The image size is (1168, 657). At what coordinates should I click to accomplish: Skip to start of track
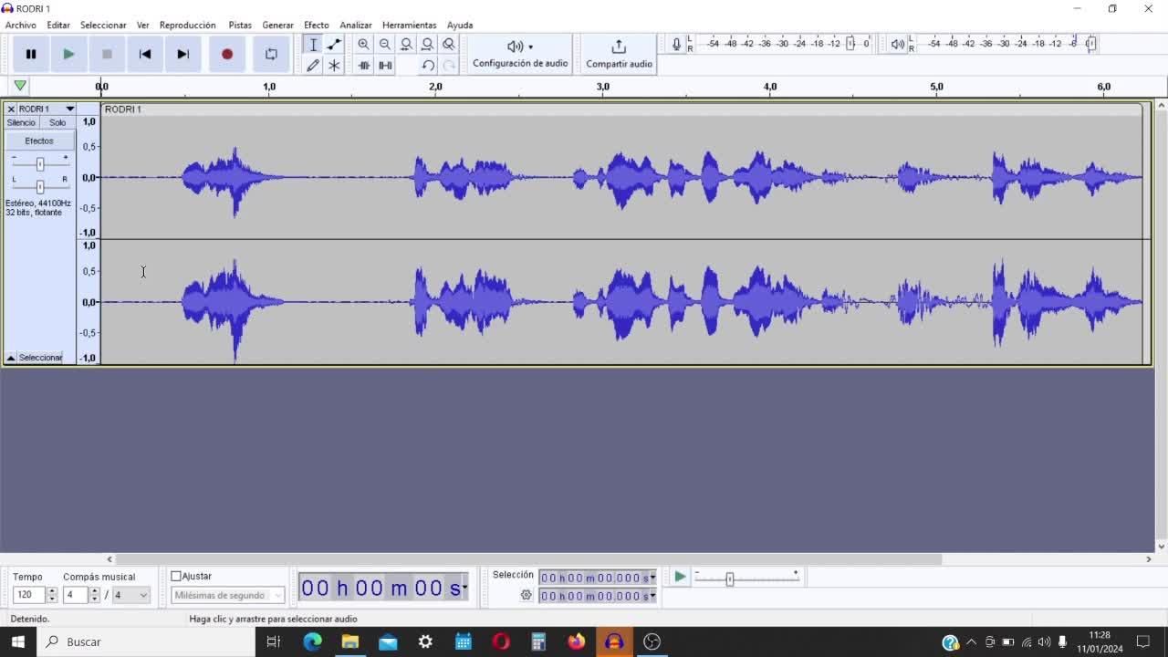(145, 54)
